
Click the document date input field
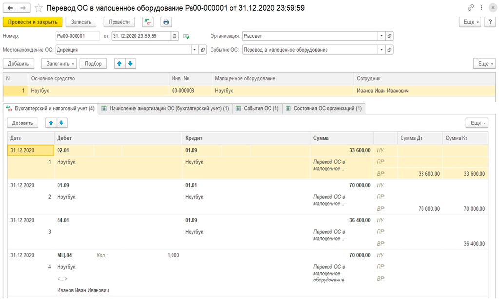[141, 36]
